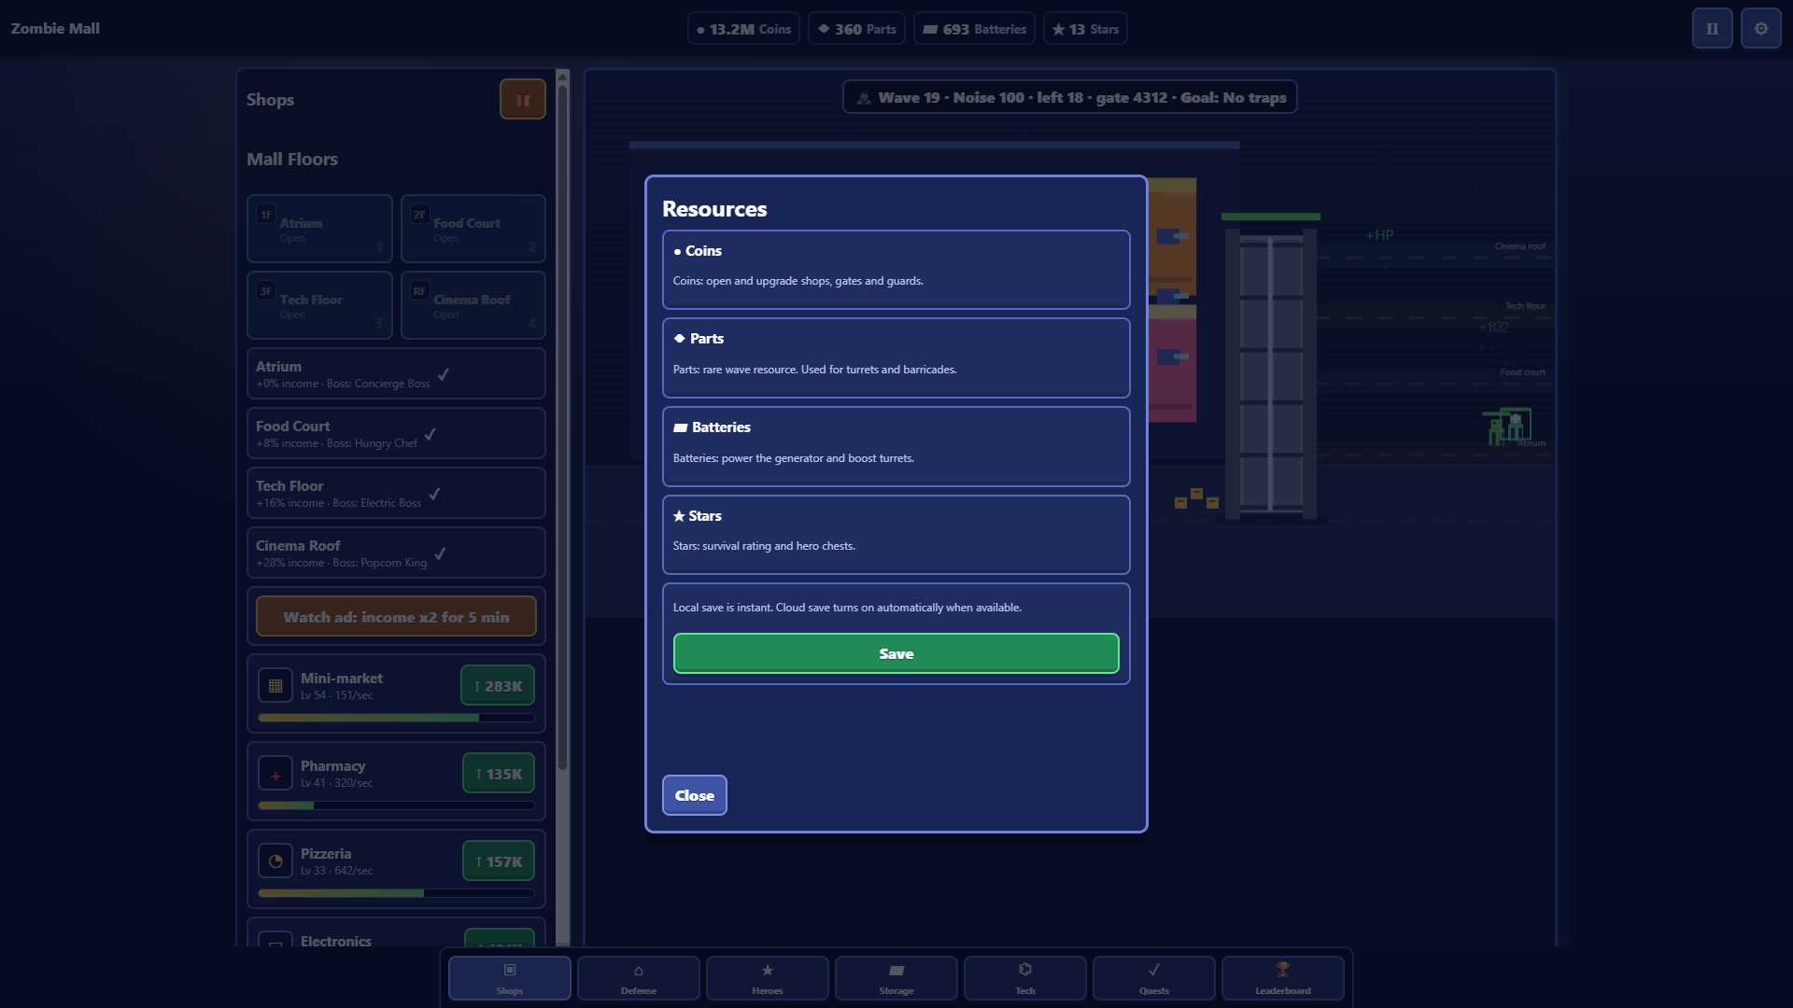
Task: Click the Mini-market progress bar
Action: click(x=396, y=718)
